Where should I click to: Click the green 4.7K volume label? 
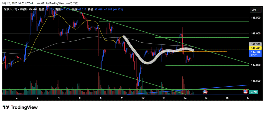pos(254,92)
